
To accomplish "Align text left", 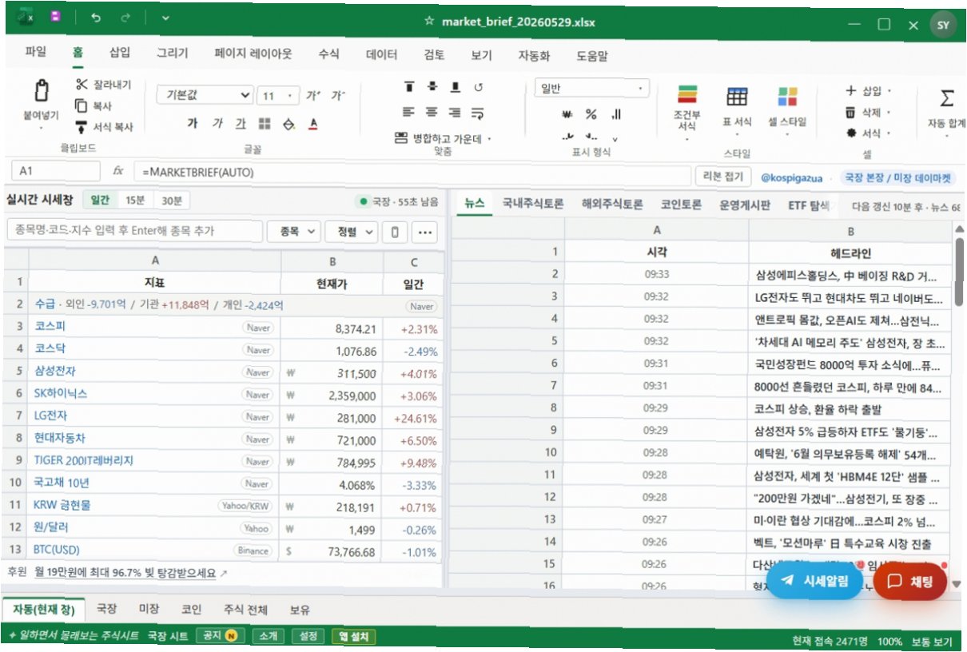I will click(409, 112).
